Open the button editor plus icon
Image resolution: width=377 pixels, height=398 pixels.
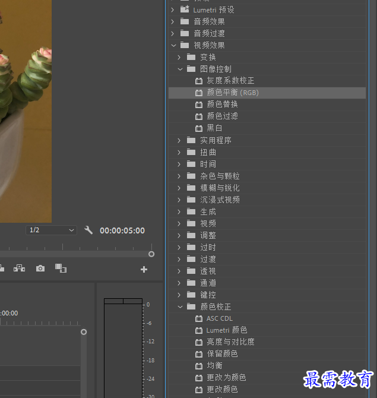144,269
